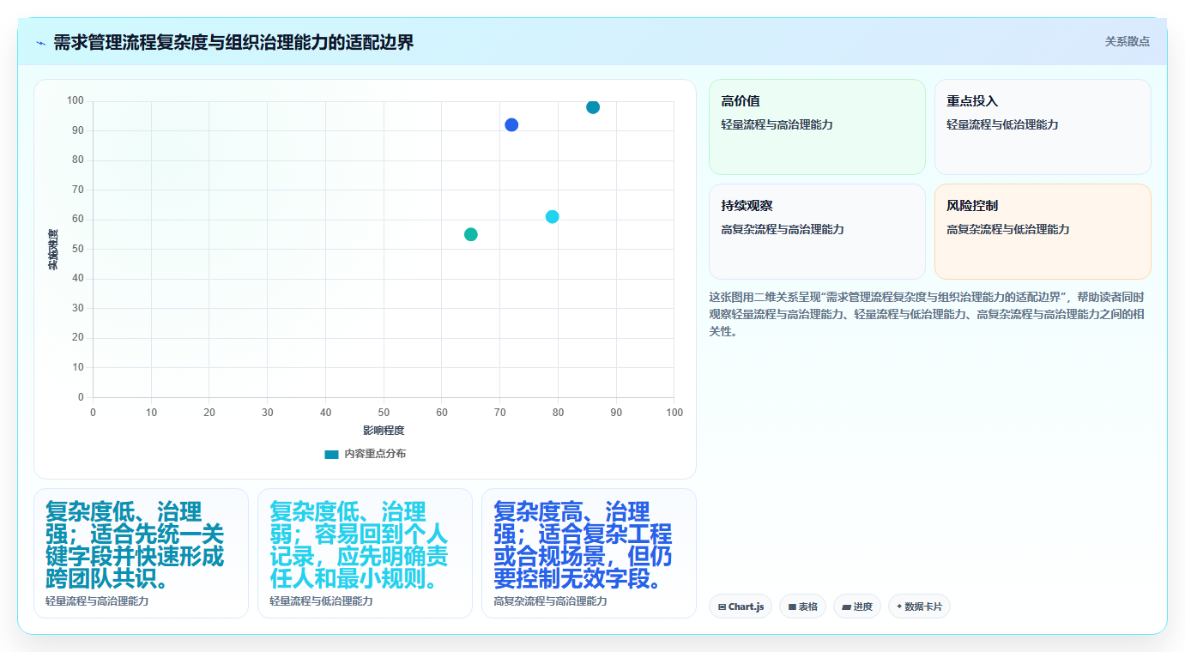Open the 高价值 quadrant card
Screen dimensions: 1185x652
[817, 127]
